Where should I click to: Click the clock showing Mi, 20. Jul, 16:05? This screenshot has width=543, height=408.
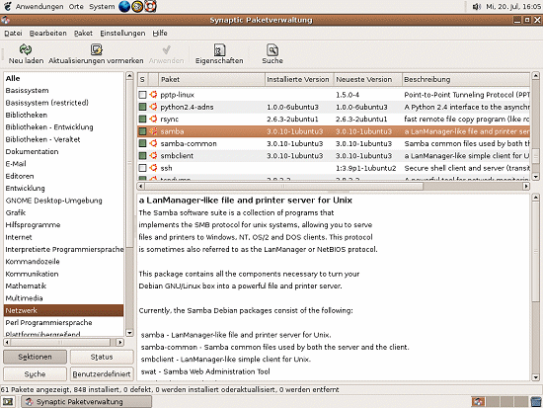click(513, 6)
